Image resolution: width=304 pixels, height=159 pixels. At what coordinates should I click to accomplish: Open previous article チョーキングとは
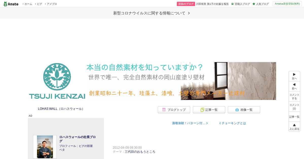[233, 123]
